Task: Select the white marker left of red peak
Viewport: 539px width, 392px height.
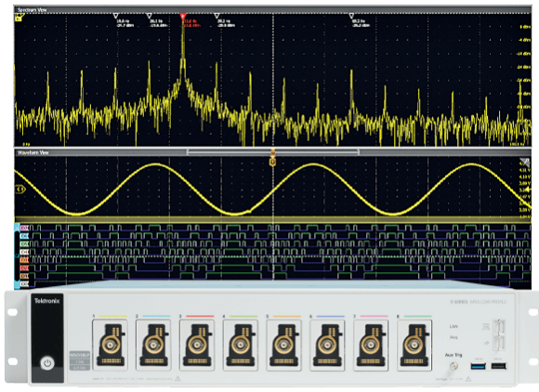Action: pyautogui.click(x=150, y=16)
